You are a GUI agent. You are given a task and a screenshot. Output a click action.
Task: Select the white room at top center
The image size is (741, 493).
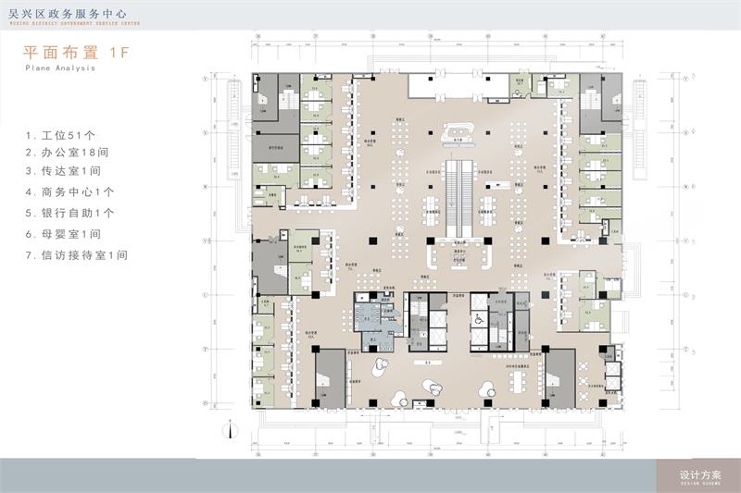tap(435, 87)
